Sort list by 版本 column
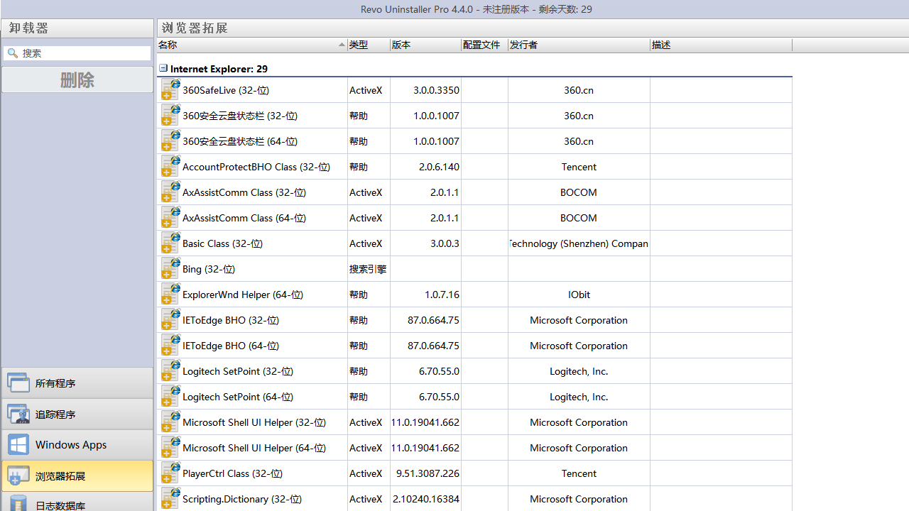Screen dimensions: 909x511 click(425, 45)
